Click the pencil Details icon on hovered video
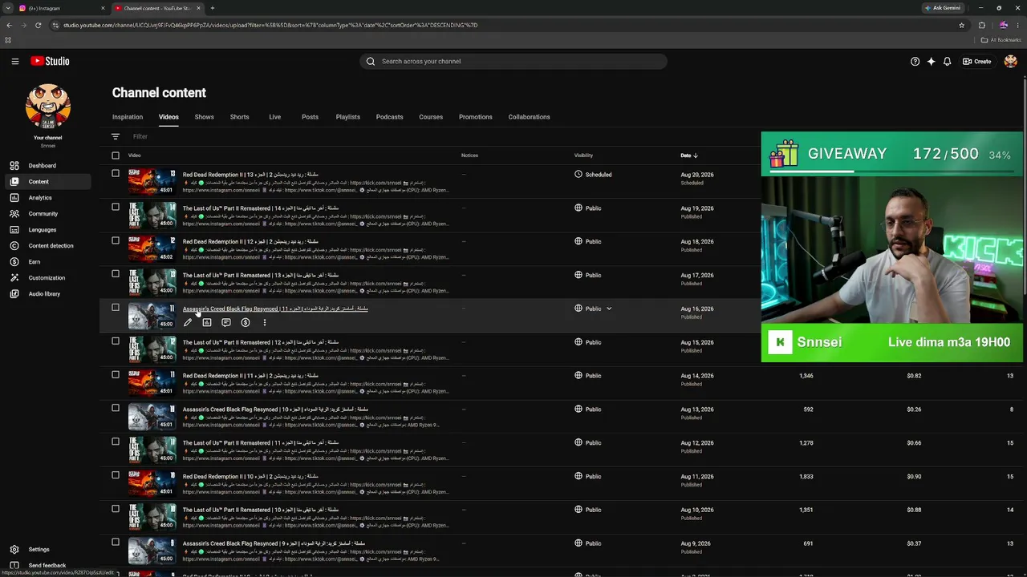Viewport: 1027px width, 577px height. [188, 323]
